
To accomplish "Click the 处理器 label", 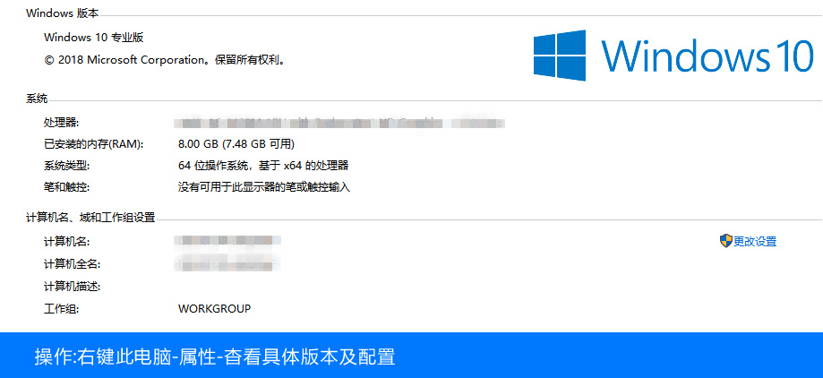I will (x=61, y=122).
